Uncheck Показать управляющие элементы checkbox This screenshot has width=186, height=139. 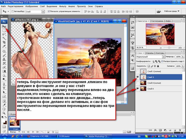49,11
